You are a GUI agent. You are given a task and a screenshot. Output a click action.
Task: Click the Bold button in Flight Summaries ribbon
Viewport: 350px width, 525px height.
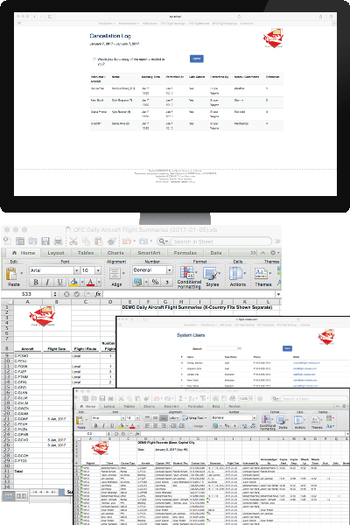[36, 283]
